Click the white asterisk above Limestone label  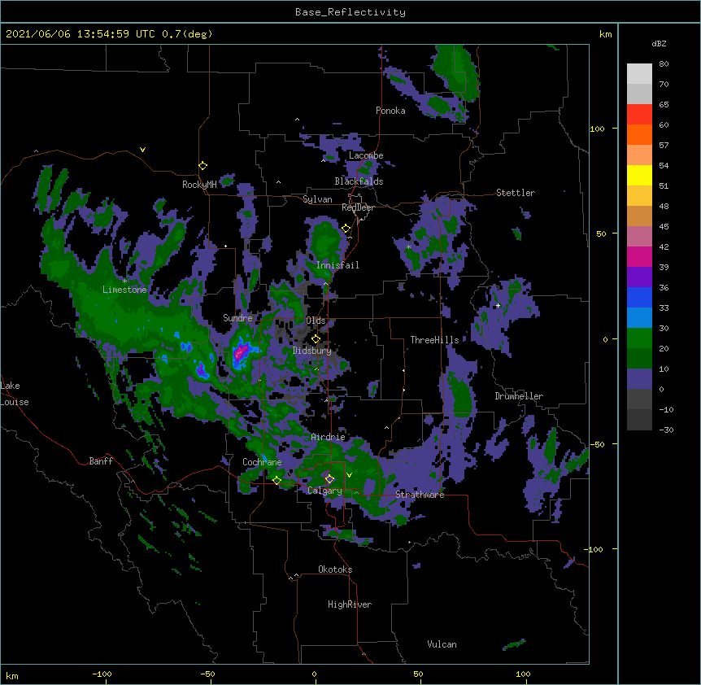click(x=125, y=281)
